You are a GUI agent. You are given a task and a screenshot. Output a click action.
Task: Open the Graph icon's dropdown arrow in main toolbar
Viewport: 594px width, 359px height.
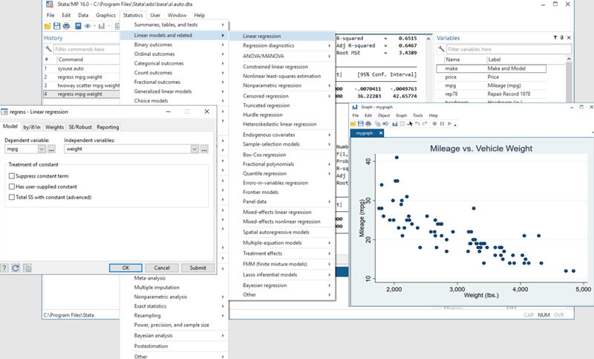[108, 26]
